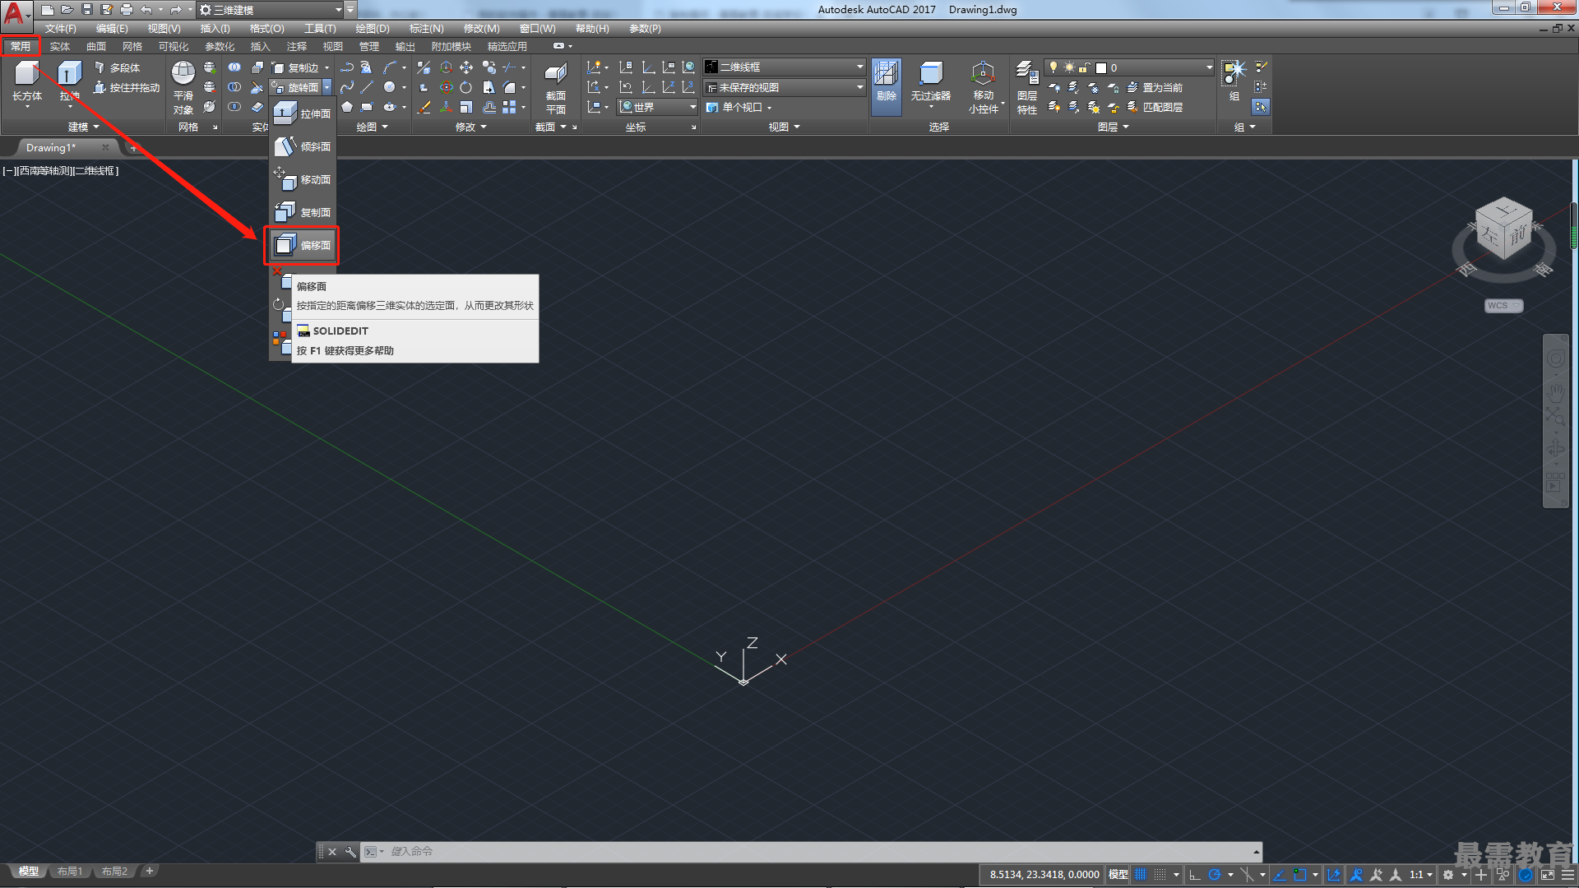The image size is (1579, 888).
Task: Open the 二维线框 visual style dropdown
Action: coord(785,67)
